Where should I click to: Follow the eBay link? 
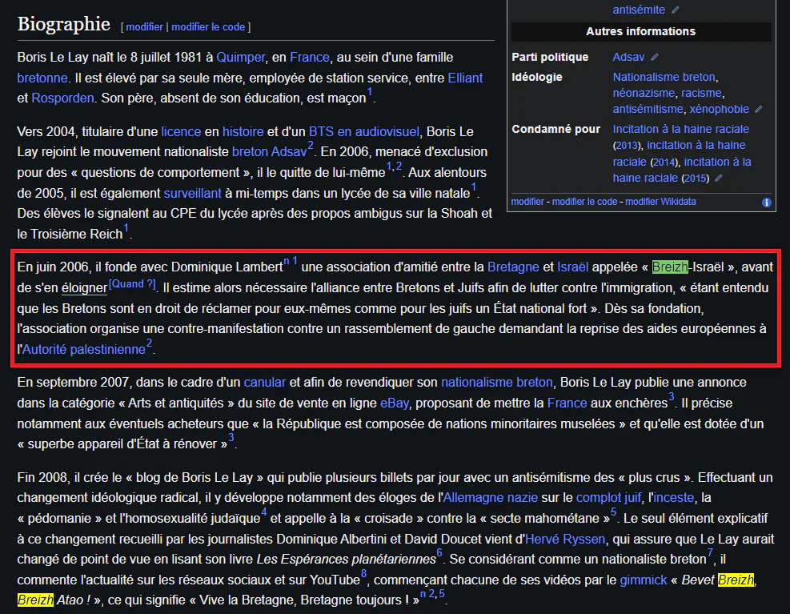click(x=394, y=403)
